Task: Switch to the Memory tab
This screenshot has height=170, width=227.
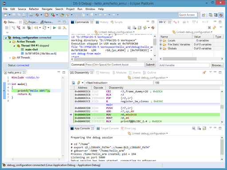Action: [103, 73]
